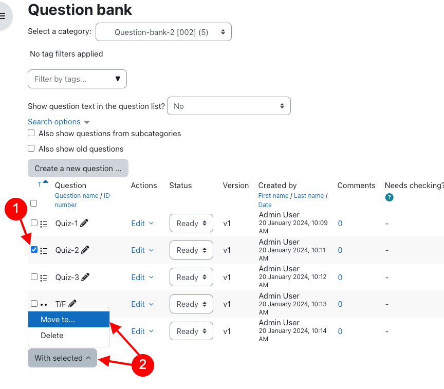The image size is (444, 389).
Task: Open comments count for Quiz-2
Action: (340, 250)
